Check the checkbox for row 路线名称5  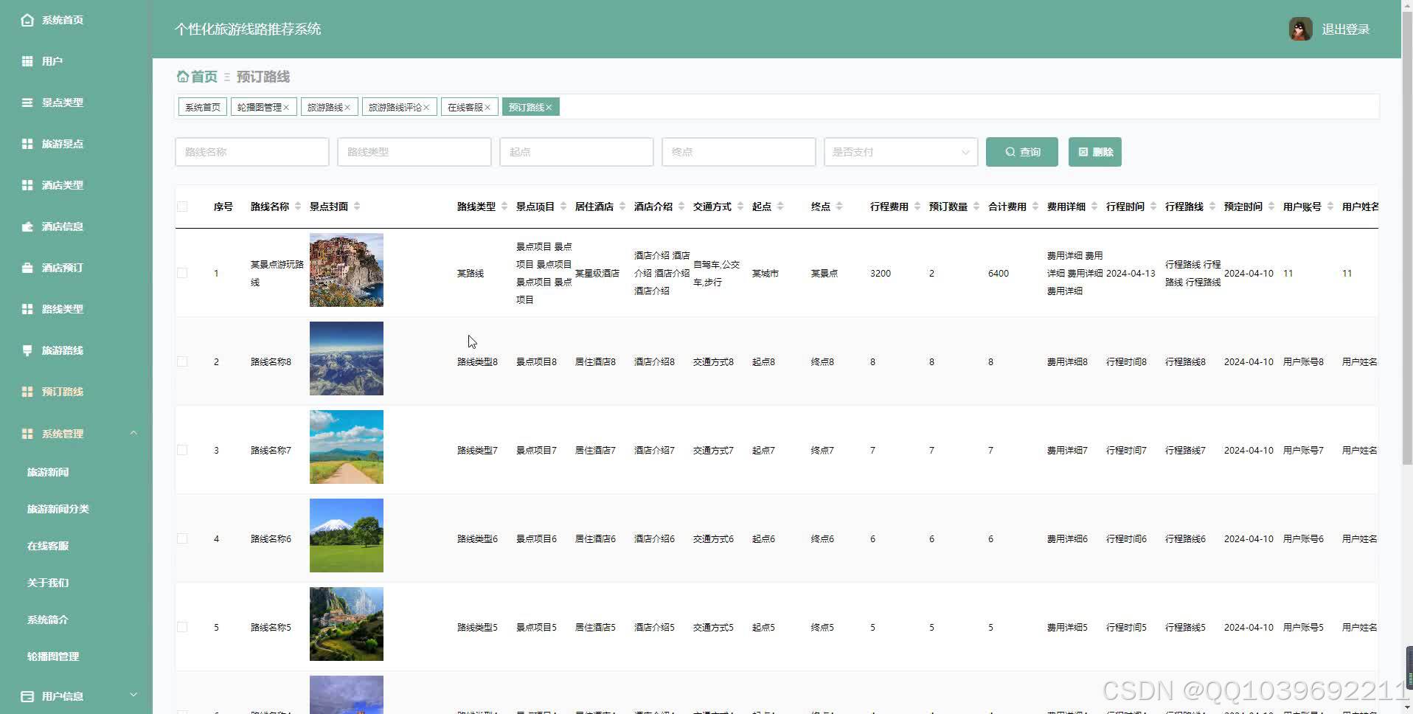coord(182,627)
